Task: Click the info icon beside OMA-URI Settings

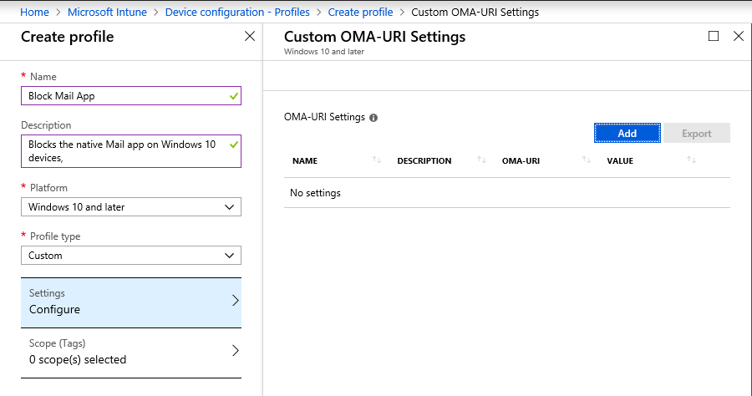Action: point(373,118)
